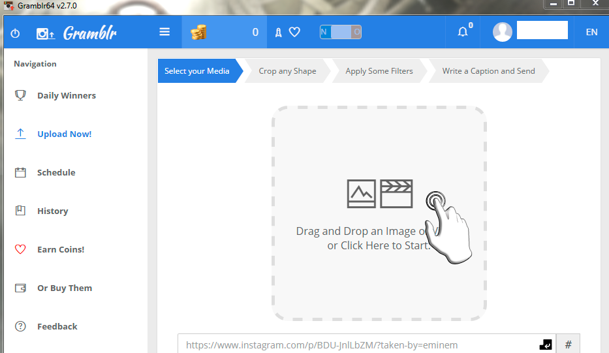The width and height of the screenshot is (609, 353).
Task: Click the heart likes icon in header
Action: 295,32
